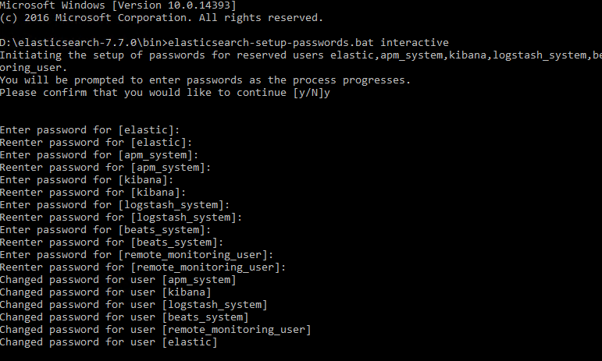Viewport: 602px width, 361px height.
Task: Click the 'Reenter password for [elastic]' prompt
Action: coord(96,143)
